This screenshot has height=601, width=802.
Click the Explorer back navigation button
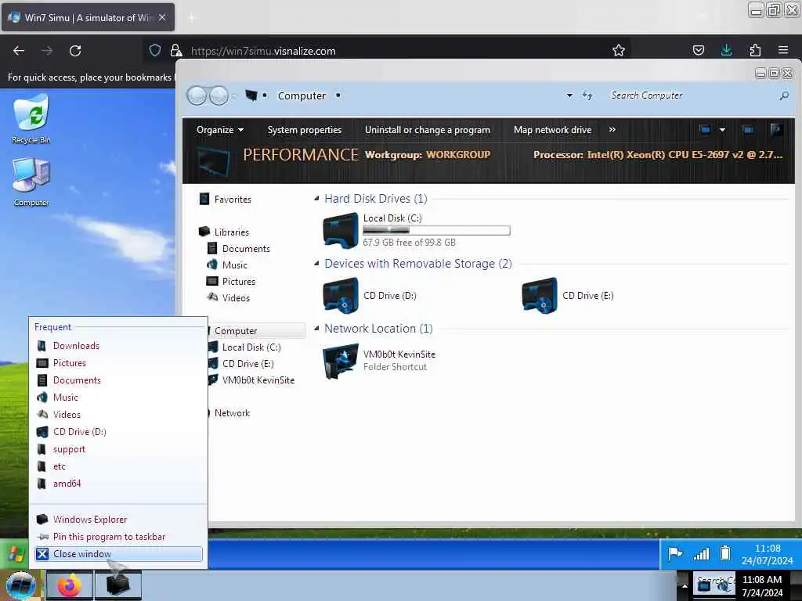coord(197,95)
